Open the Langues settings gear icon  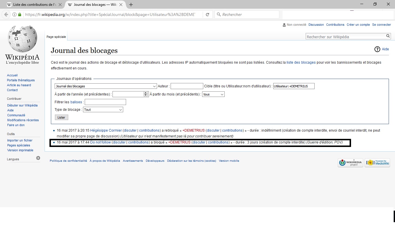(38, 158)
